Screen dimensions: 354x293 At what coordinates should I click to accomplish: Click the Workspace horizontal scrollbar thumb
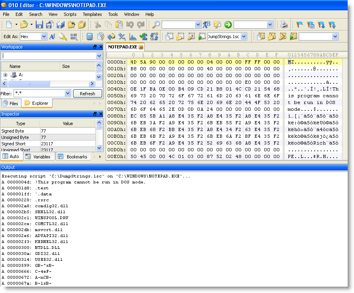[30, 83]
